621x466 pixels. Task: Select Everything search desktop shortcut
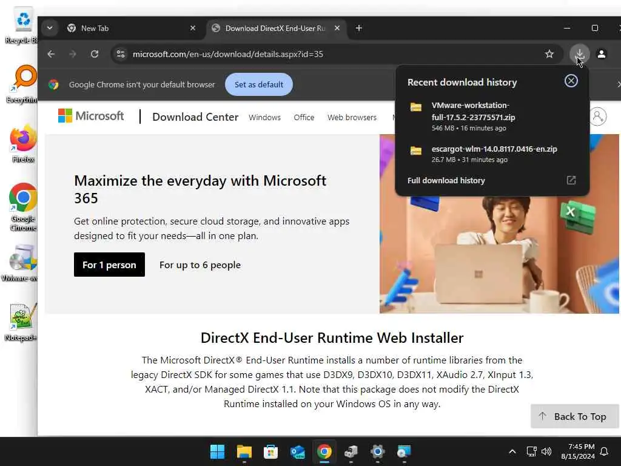click(22, 84)
